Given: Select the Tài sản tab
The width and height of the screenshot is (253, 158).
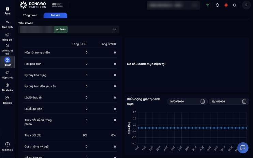Looking at the screenshot, I should click(55, 15).
